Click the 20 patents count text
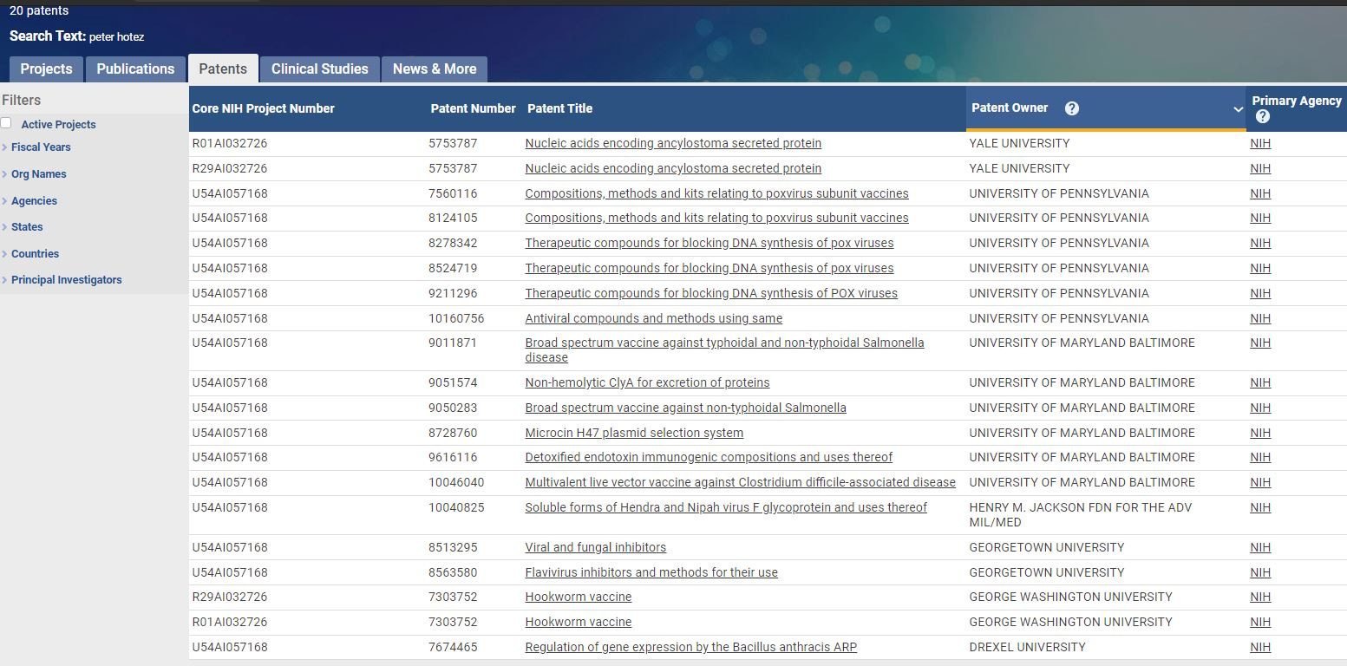This screenshot has height=666, width=1347. 39,10
